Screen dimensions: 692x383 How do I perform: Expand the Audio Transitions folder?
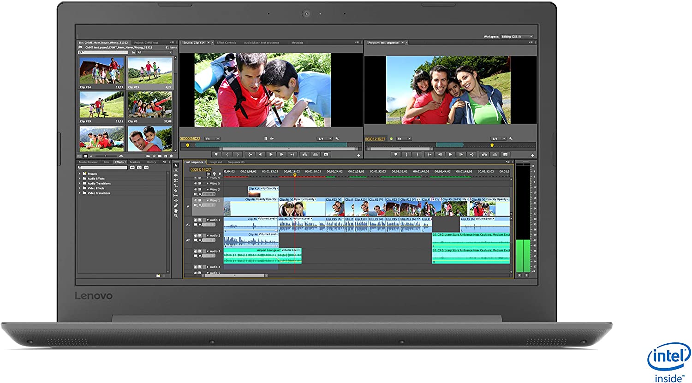tap(80, 183)
